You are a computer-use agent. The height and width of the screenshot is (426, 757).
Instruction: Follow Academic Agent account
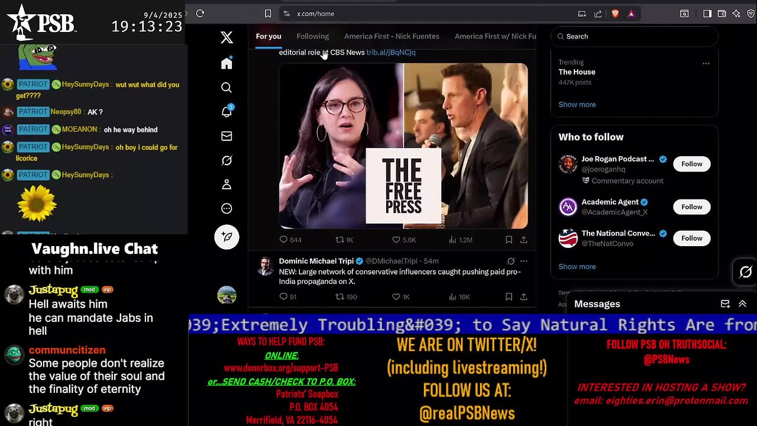point(691,206)
